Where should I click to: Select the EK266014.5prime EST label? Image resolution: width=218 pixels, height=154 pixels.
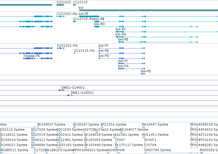14,140
